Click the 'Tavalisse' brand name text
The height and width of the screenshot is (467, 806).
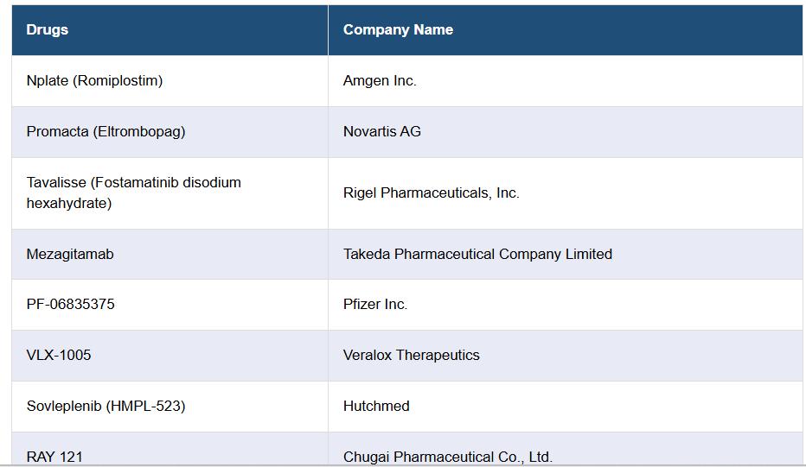pos(56,183)
